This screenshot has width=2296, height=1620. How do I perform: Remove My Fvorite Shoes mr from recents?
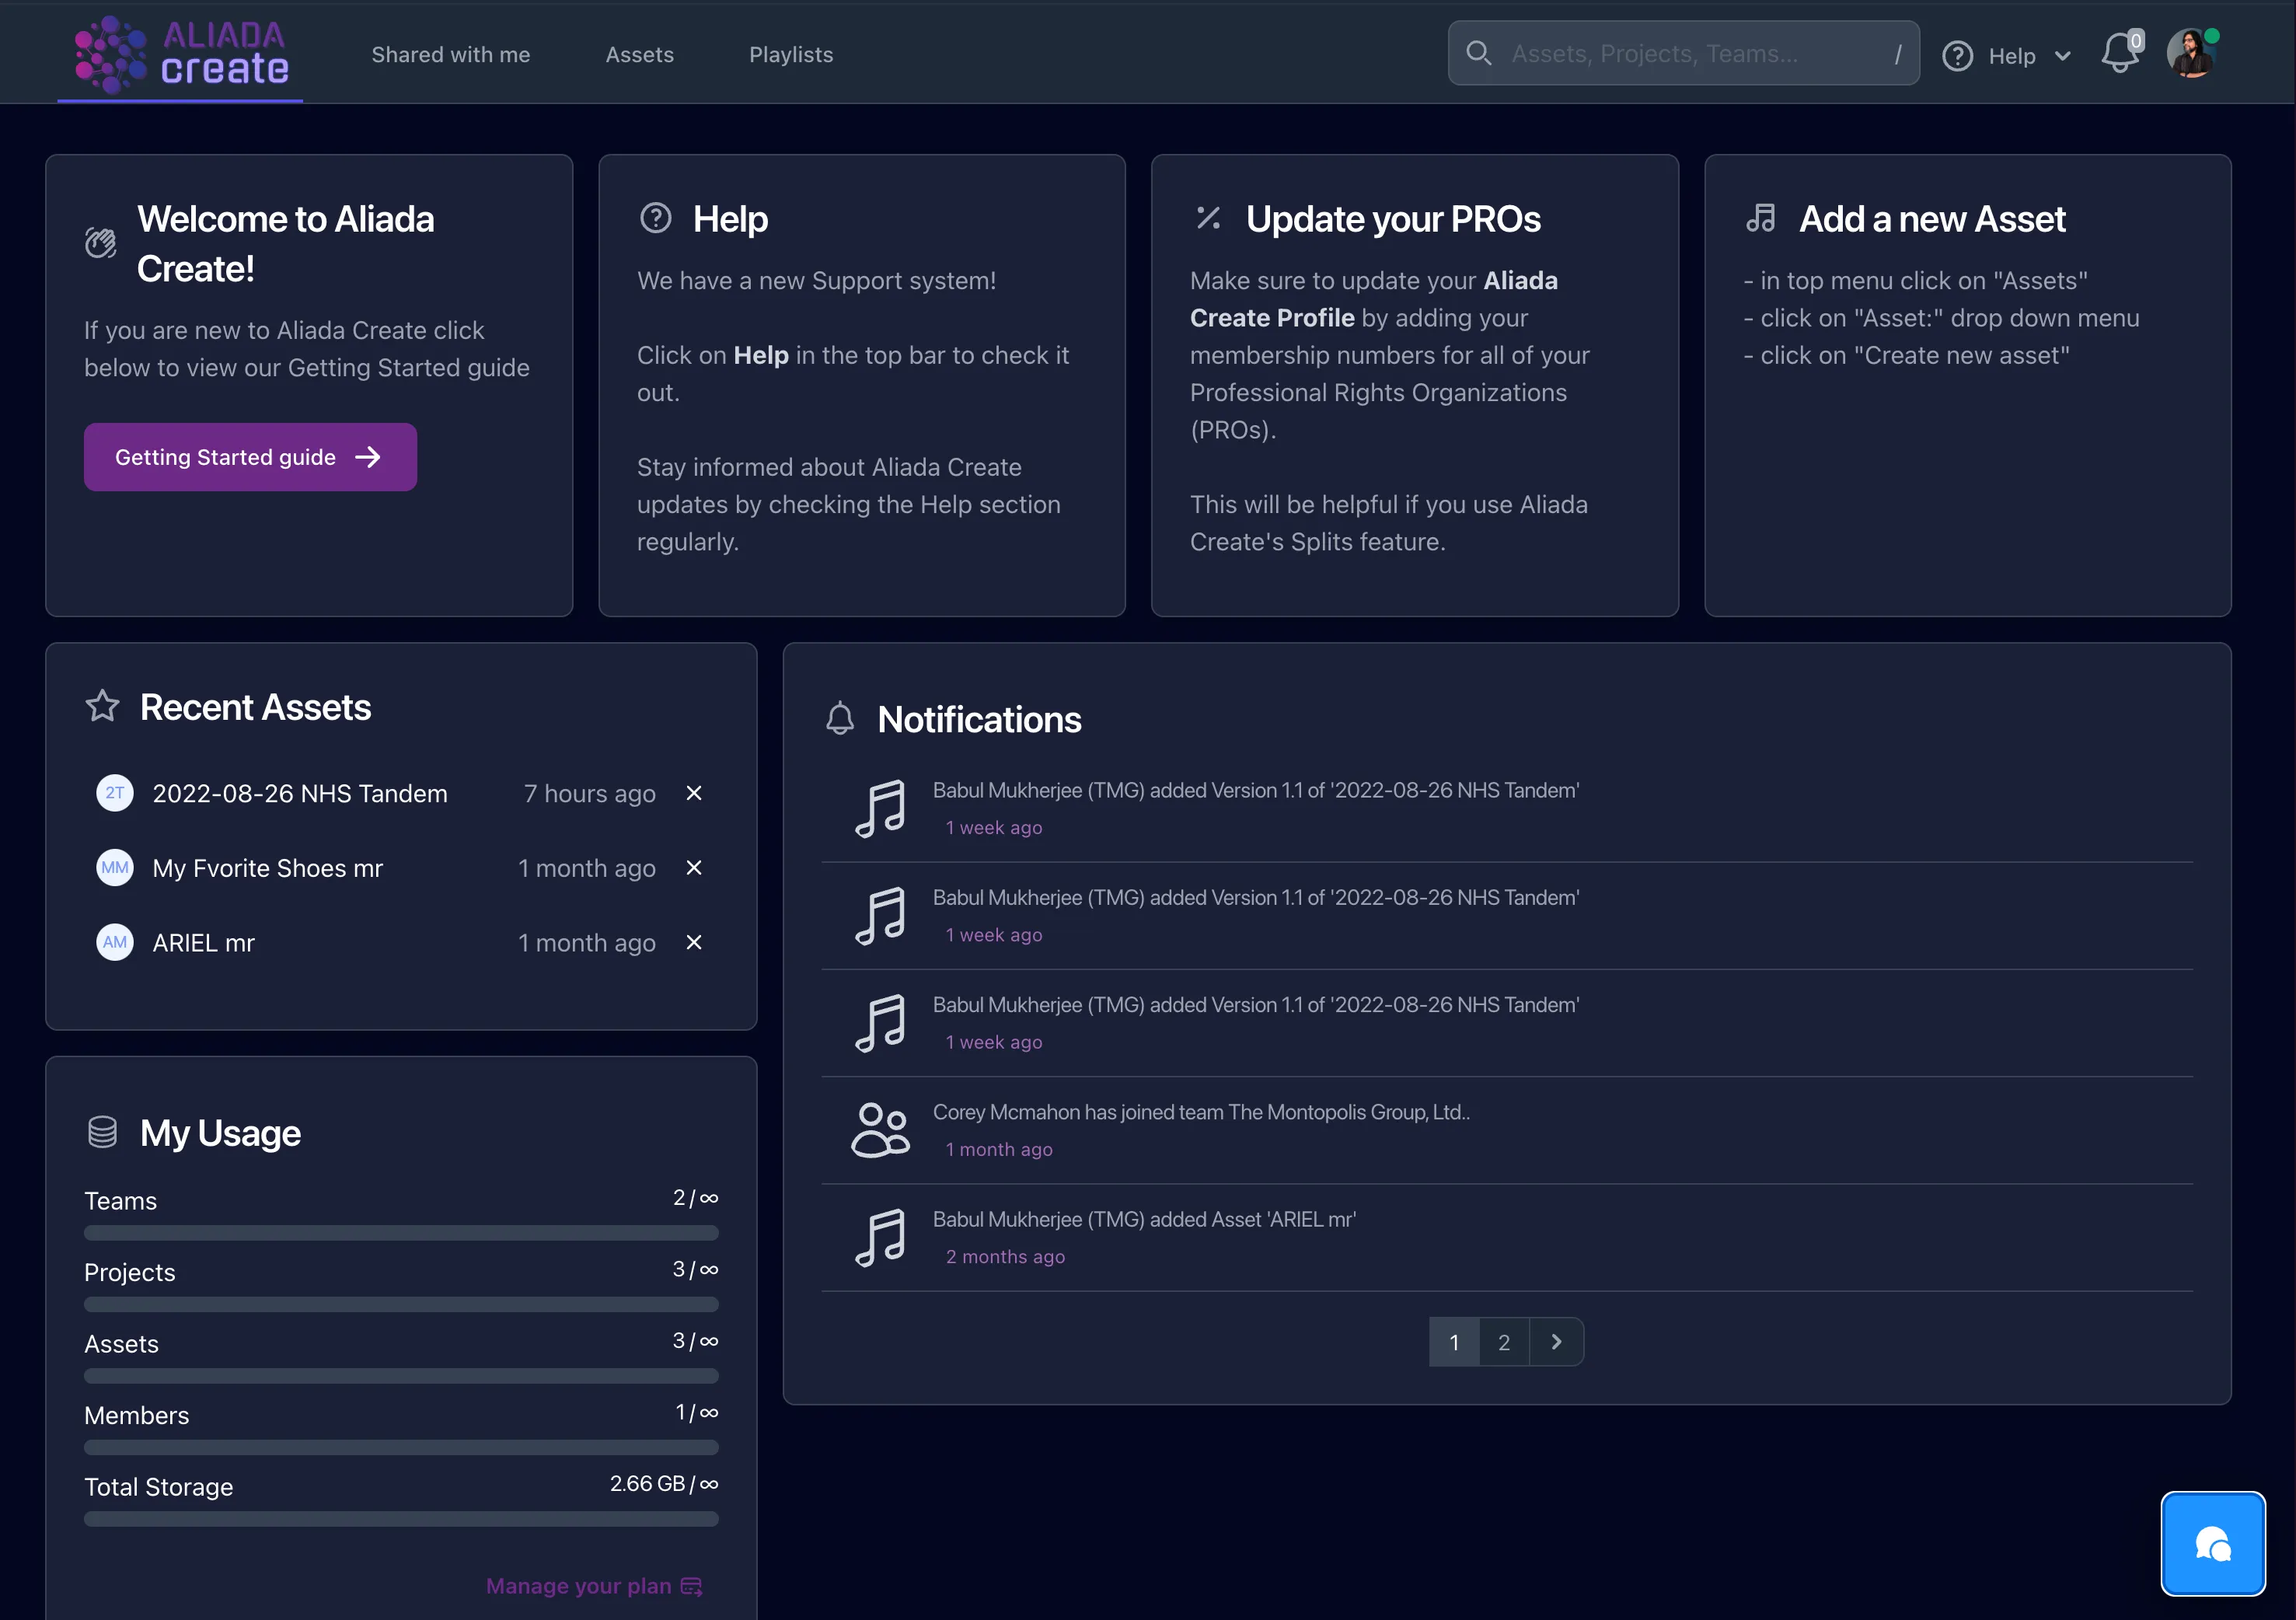(694, 868)
